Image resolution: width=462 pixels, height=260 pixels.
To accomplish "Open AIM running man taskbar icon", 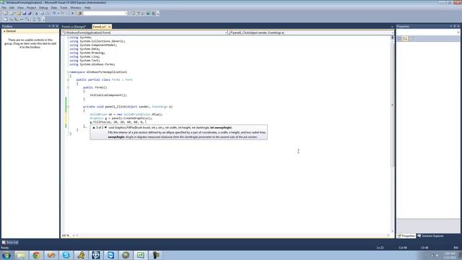I will [81, 255].
